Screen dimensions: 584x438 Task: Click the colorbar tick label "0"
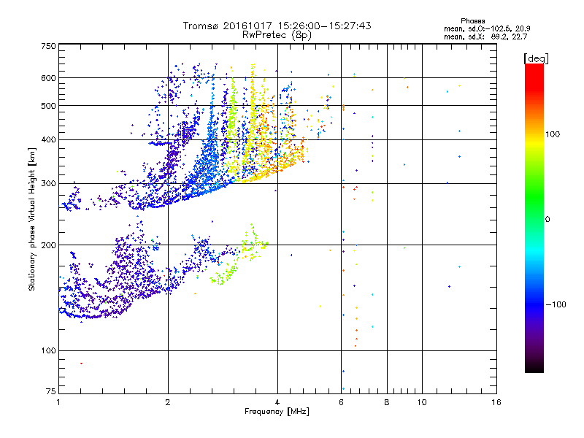[x=547, y=220]
